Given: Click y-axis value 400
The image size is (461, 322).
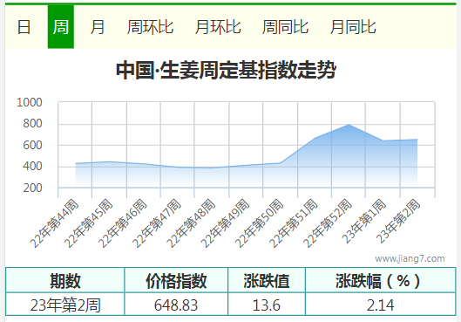Looking at the screenshot, I should pyautogui.click(x=32, y=167).
